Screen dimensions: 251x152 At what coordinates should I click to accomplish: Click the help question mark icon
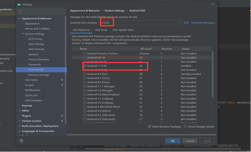[21, 141]
